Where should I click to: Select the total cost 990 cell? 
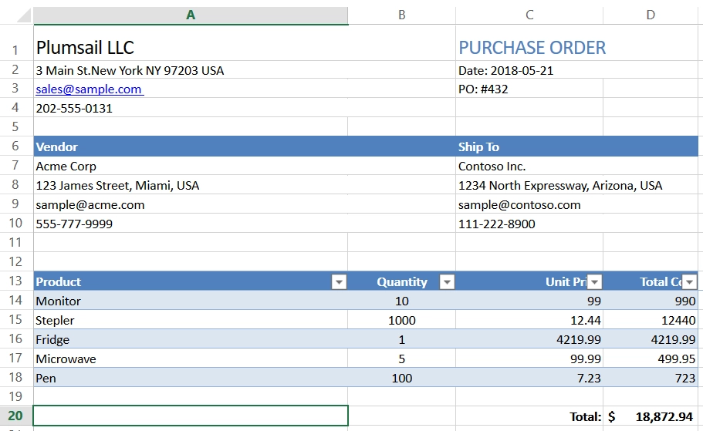651,300
